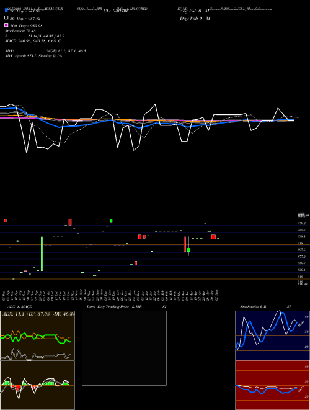Click the 'ADX: 11.1 +DY: 37.08 -DY: 46.34' header
Image resolution: width=310 pixels, height=410 pixels.
click(38, 314)
